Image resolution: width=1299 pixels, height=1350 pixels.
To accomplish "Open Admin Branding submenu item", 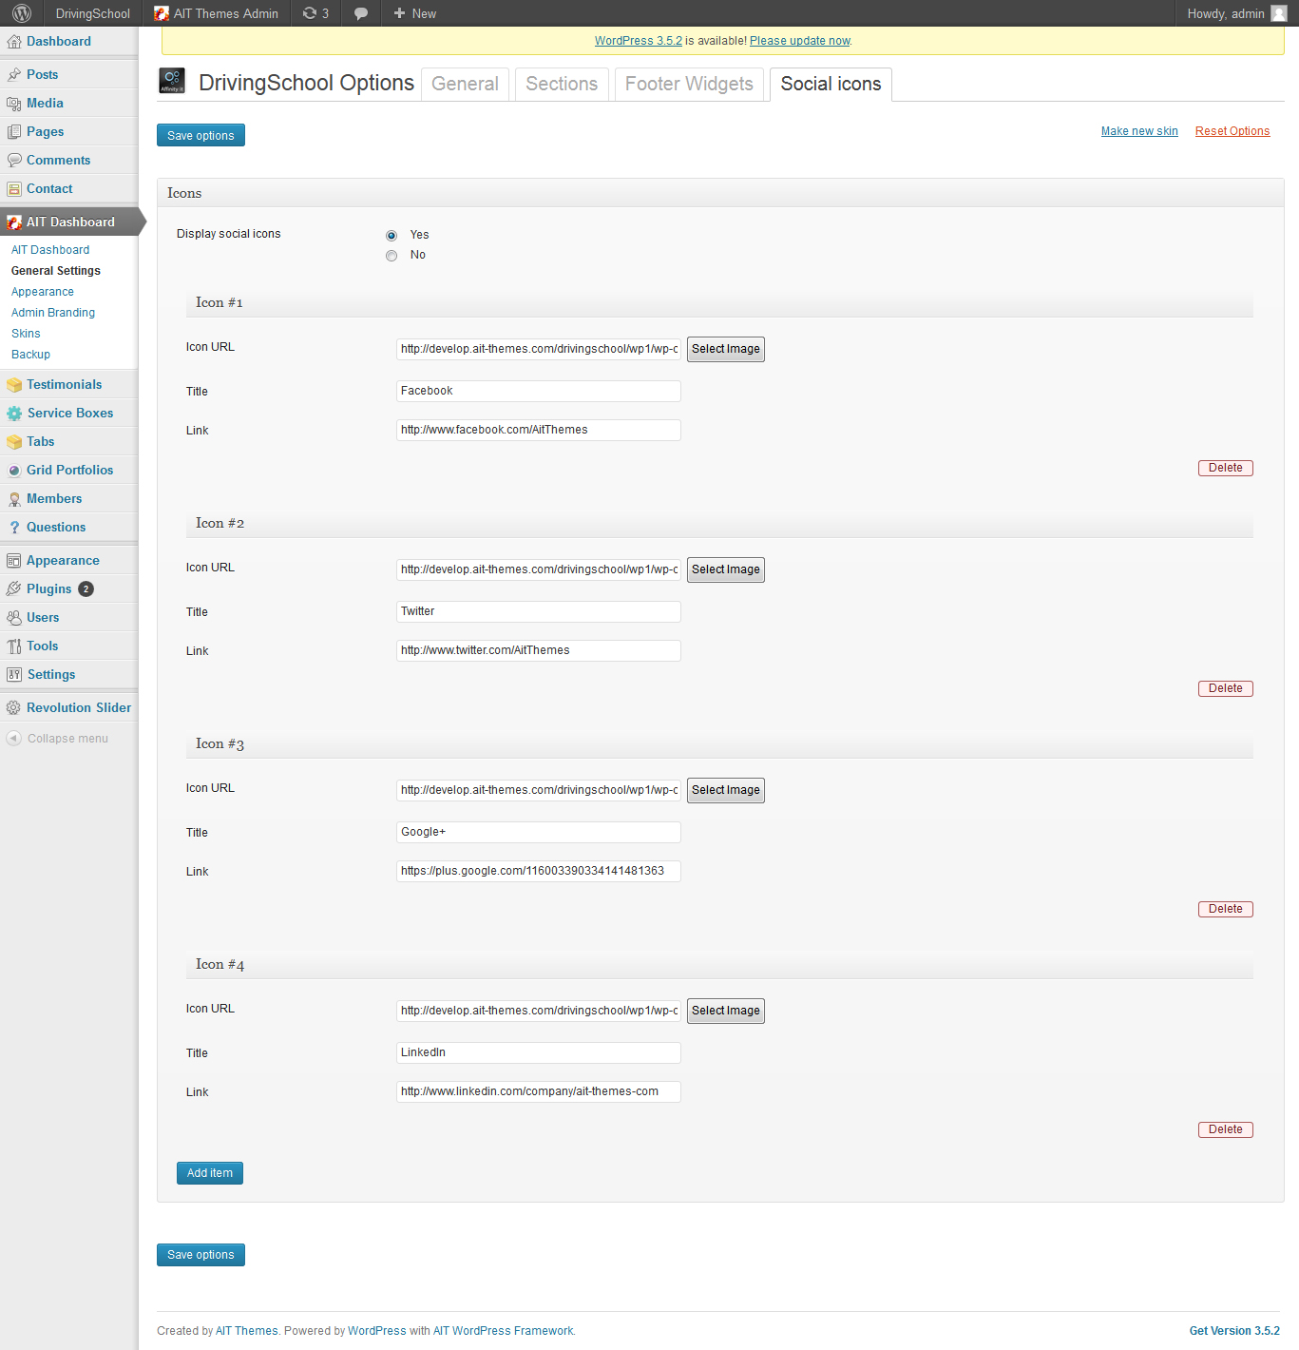I will [x=53, y=313].
